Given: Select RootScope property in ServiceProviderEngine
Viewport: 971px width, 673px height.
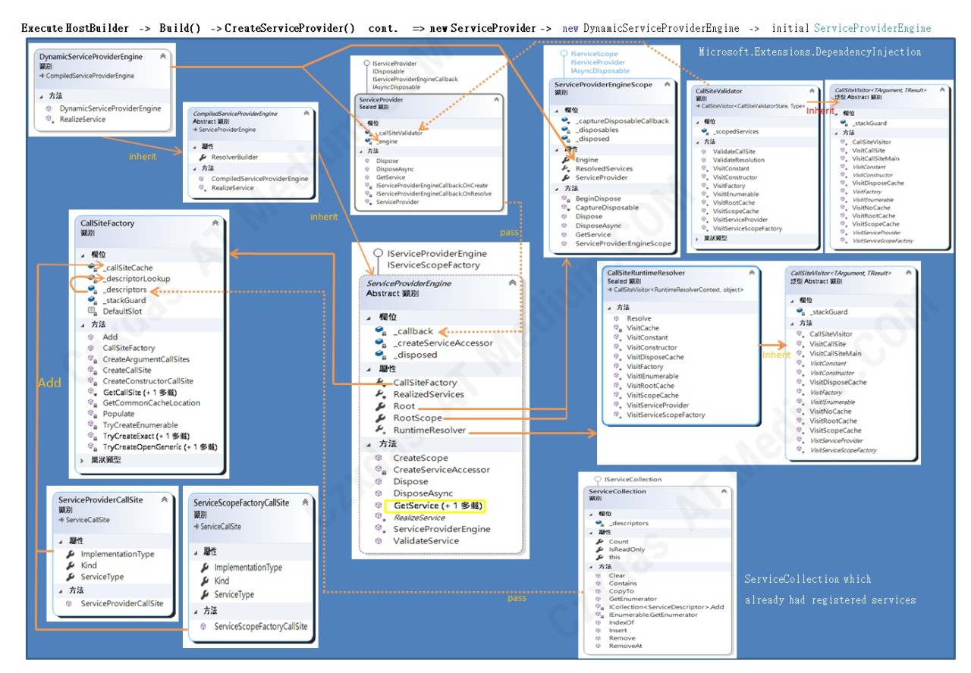Looking at the screenshot, I should pos(417,418).
